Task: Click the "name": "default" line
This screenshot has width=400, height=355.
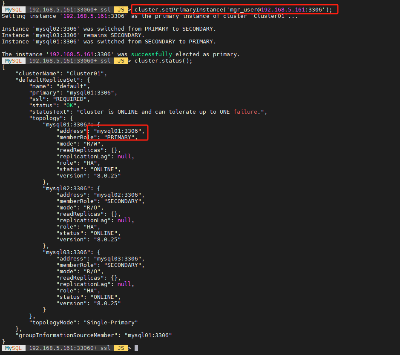Action: coord(60,86)
